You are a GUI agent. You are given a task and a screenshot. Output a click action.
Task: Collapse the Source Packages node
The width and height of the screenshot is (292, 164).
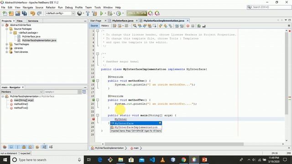(7, 29)
